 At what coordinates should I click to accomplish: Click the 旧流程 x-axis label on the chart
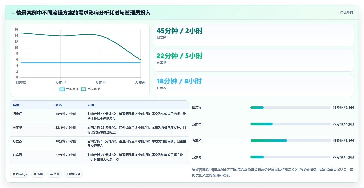click(21, 82)
